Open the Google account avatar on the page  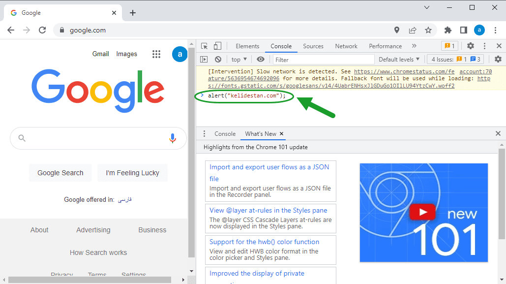pos(179,54)
